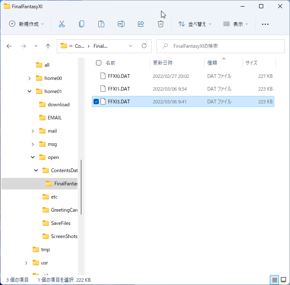This screenshot has width=290, height=285.
Task: Collapse the open folder tree node
Action: pos(33,157)
